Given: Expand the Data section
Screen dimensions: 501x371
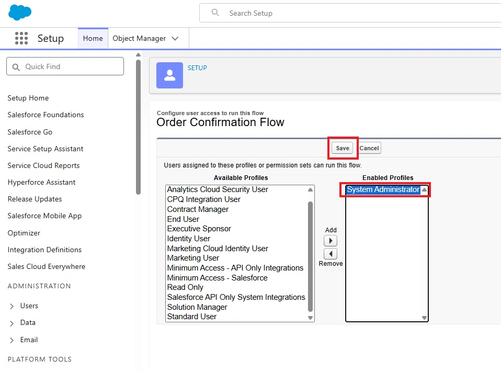Looking at the screenshot, I should tap(12, 323).
